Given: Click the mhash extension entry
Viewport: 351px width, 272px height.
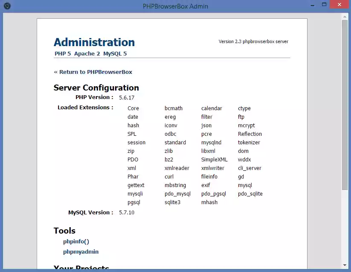Looking at the screenshot, I should click(x=209, y=202).
